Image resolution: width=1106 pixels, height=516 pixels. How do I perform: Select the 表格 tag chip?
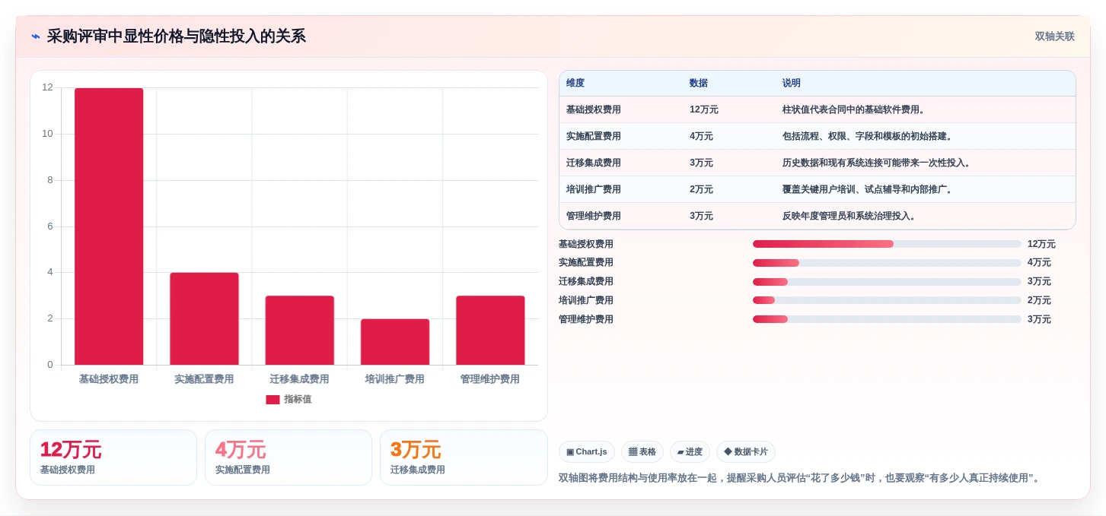coord(642,452)
